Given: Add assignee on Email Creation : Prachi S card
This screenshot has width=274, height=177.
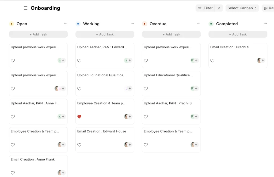Looking at the screenshot, I should coord(263,60).
